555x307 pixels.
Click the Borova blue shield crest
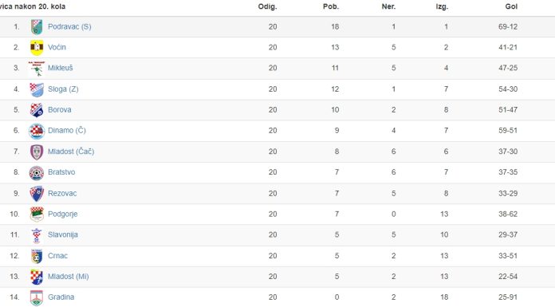click(37, 110)
